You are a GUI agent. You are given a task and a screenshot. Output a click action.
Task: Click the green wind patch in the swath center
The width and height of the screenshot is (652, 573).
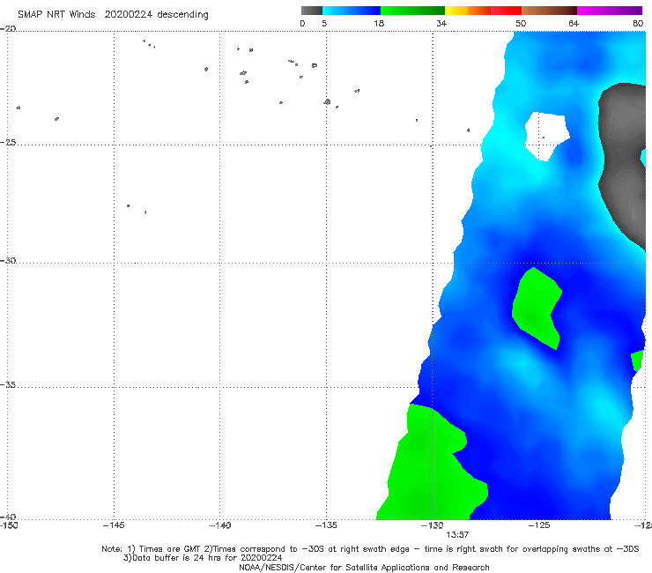tap(536, 307)
